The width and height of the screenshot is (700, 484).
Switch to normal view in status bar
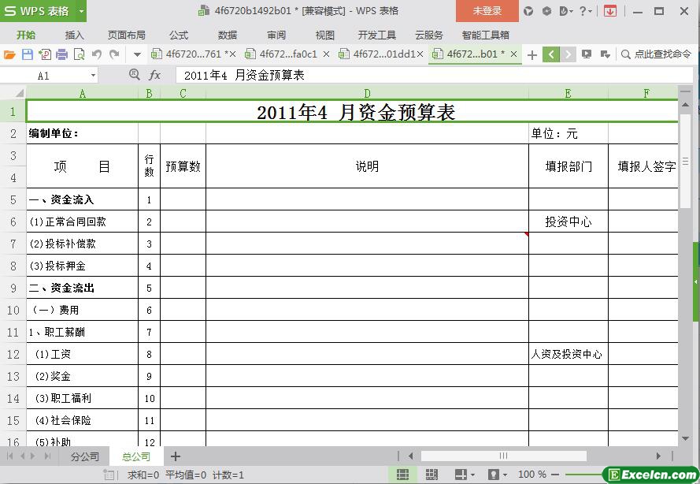tap(402, 475)
